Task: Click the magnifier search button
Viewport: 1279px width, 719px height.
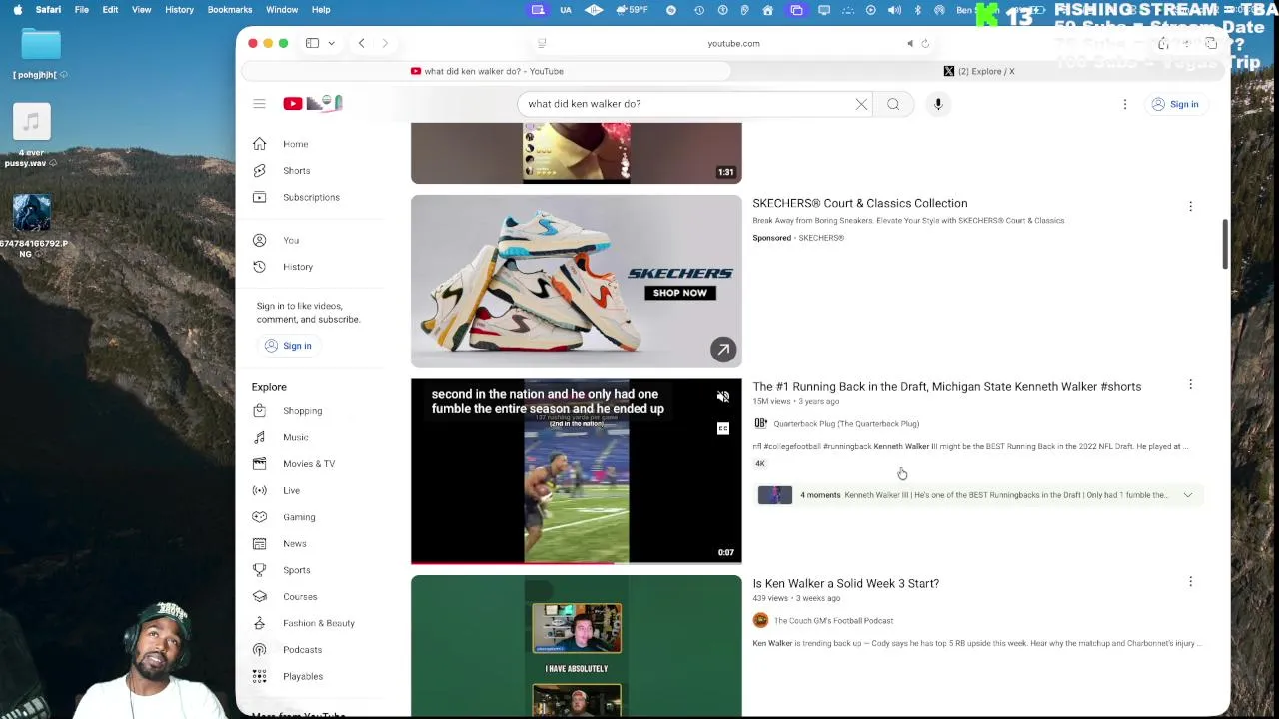Action: 893,104
